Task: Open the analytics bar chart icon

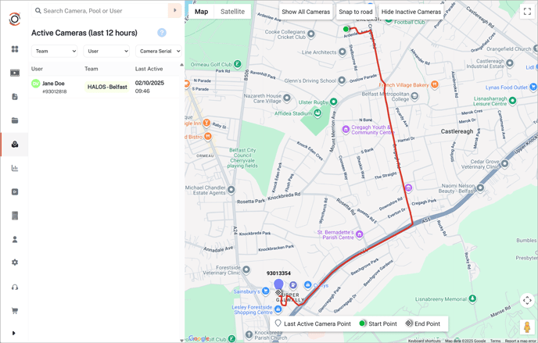Action: coord(15,168)
